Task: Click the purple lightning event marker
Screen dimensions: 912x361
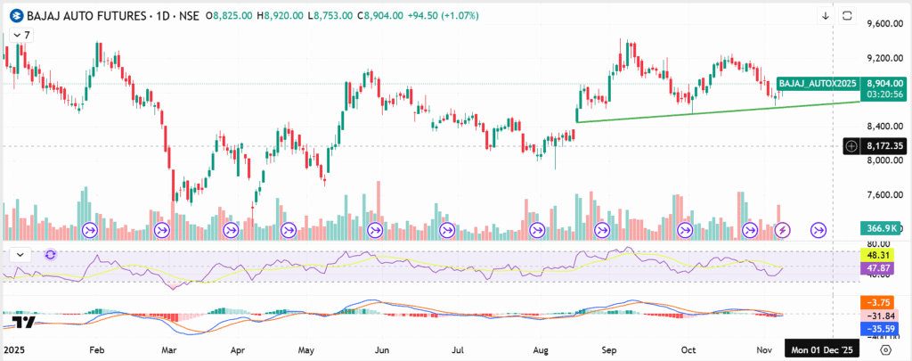Action: pyautogui.click(x=783, y=230)
